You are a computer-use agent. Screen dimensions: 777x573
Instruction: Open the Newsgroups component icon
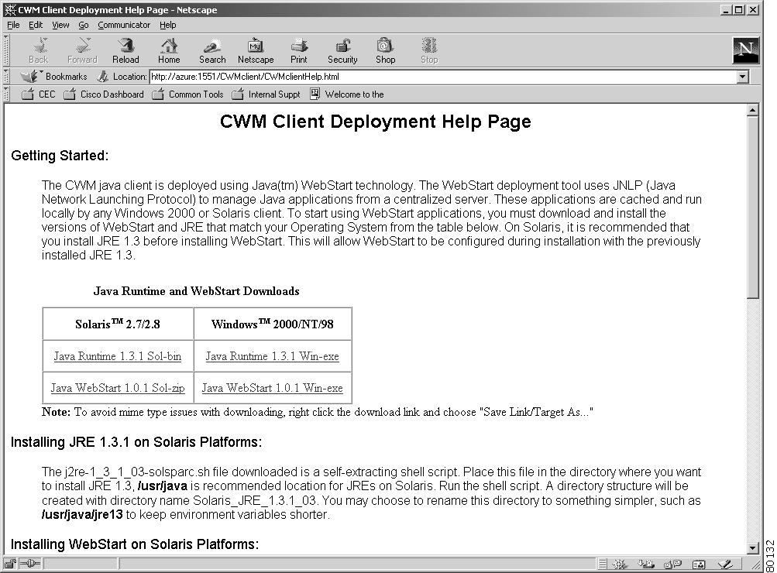(672, 564)
